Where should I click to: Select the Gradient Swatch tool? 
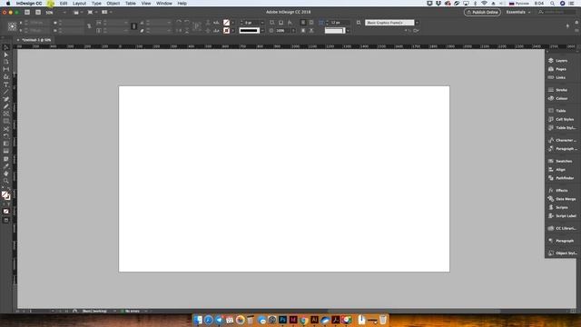(6, 144)
